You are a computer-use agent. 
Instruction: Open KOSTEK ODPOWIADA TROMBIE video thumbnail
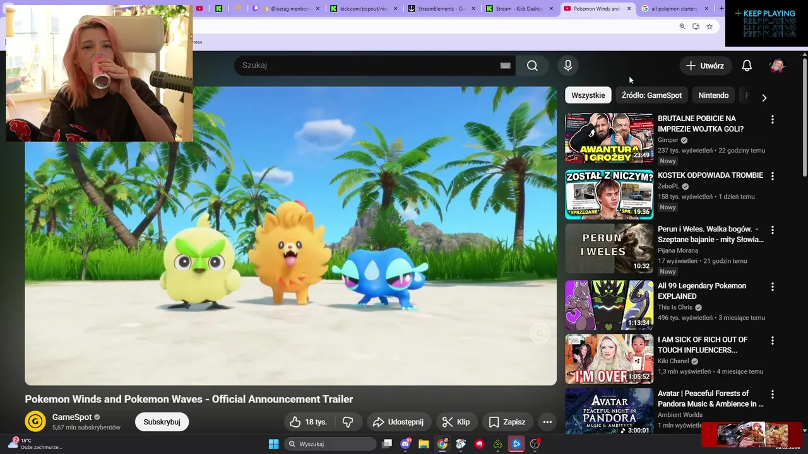click(x=609, y=194)
